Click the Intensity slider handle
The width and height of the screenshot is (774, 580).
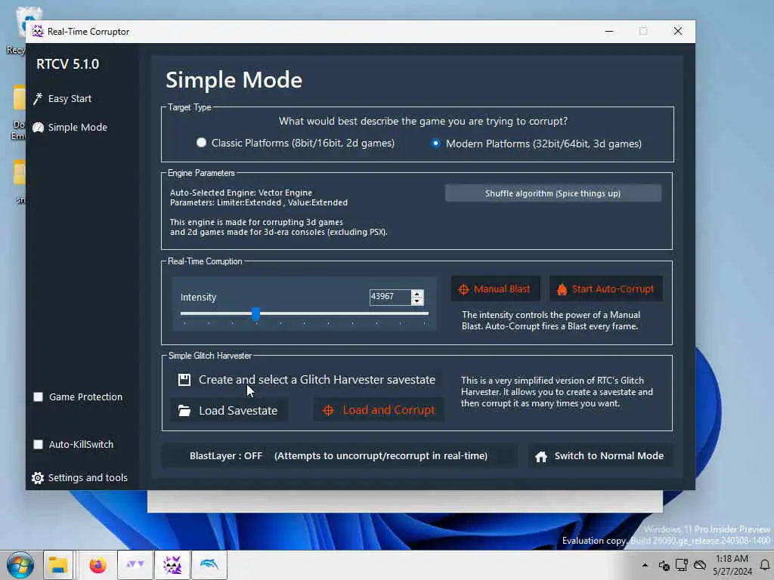coord(255,313)
